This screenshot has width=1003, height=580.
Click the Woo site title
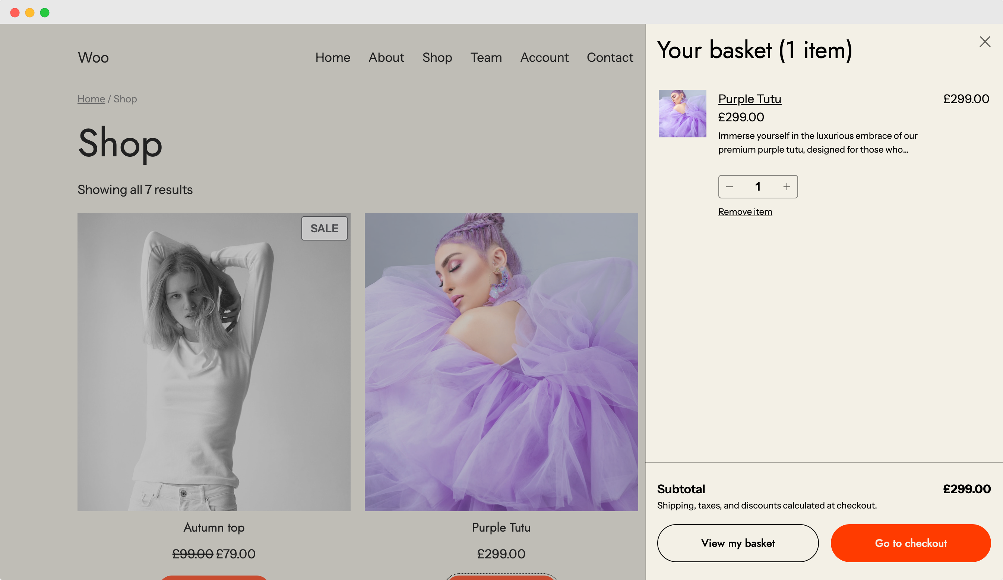(93, 57)
